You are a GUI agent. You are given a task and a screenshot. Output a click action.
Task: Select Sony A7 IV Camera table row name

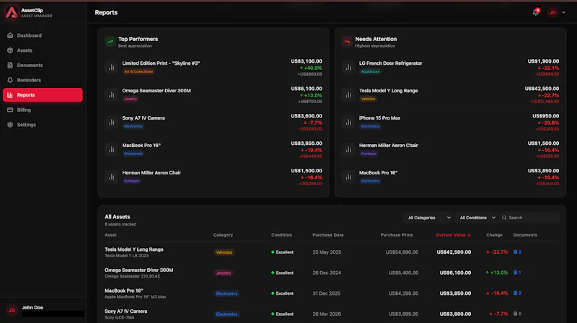[125, 311]
